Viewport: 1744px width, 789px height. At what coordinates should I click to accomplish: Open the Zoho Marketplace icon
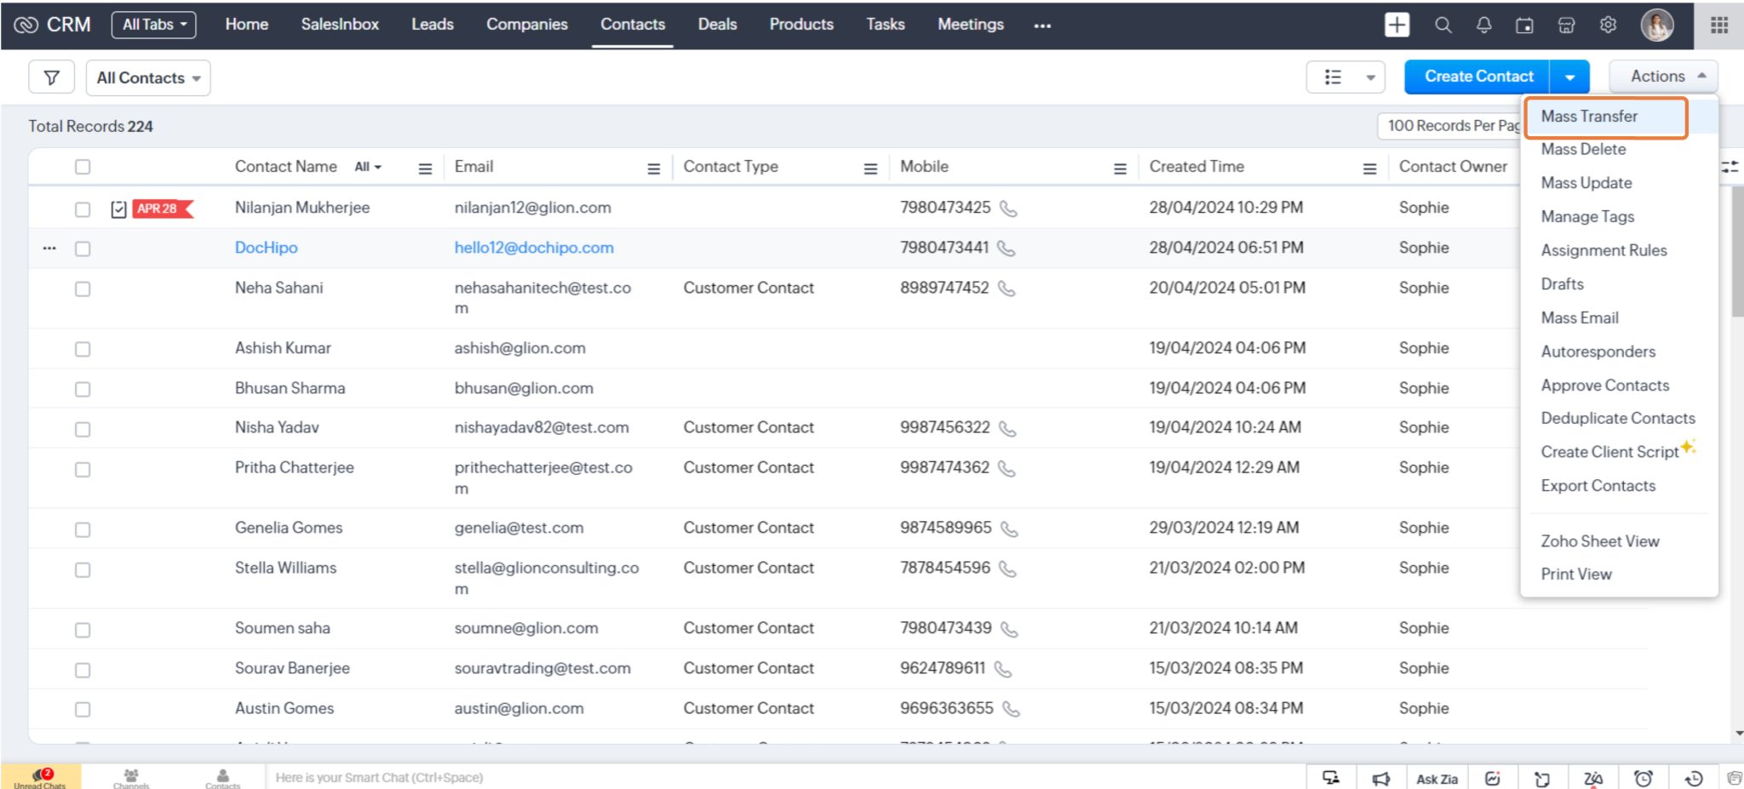[1566, 26]
